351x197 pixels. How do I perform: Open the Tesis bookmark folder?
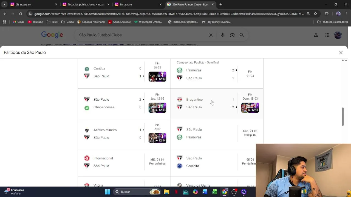coord(52,22)
